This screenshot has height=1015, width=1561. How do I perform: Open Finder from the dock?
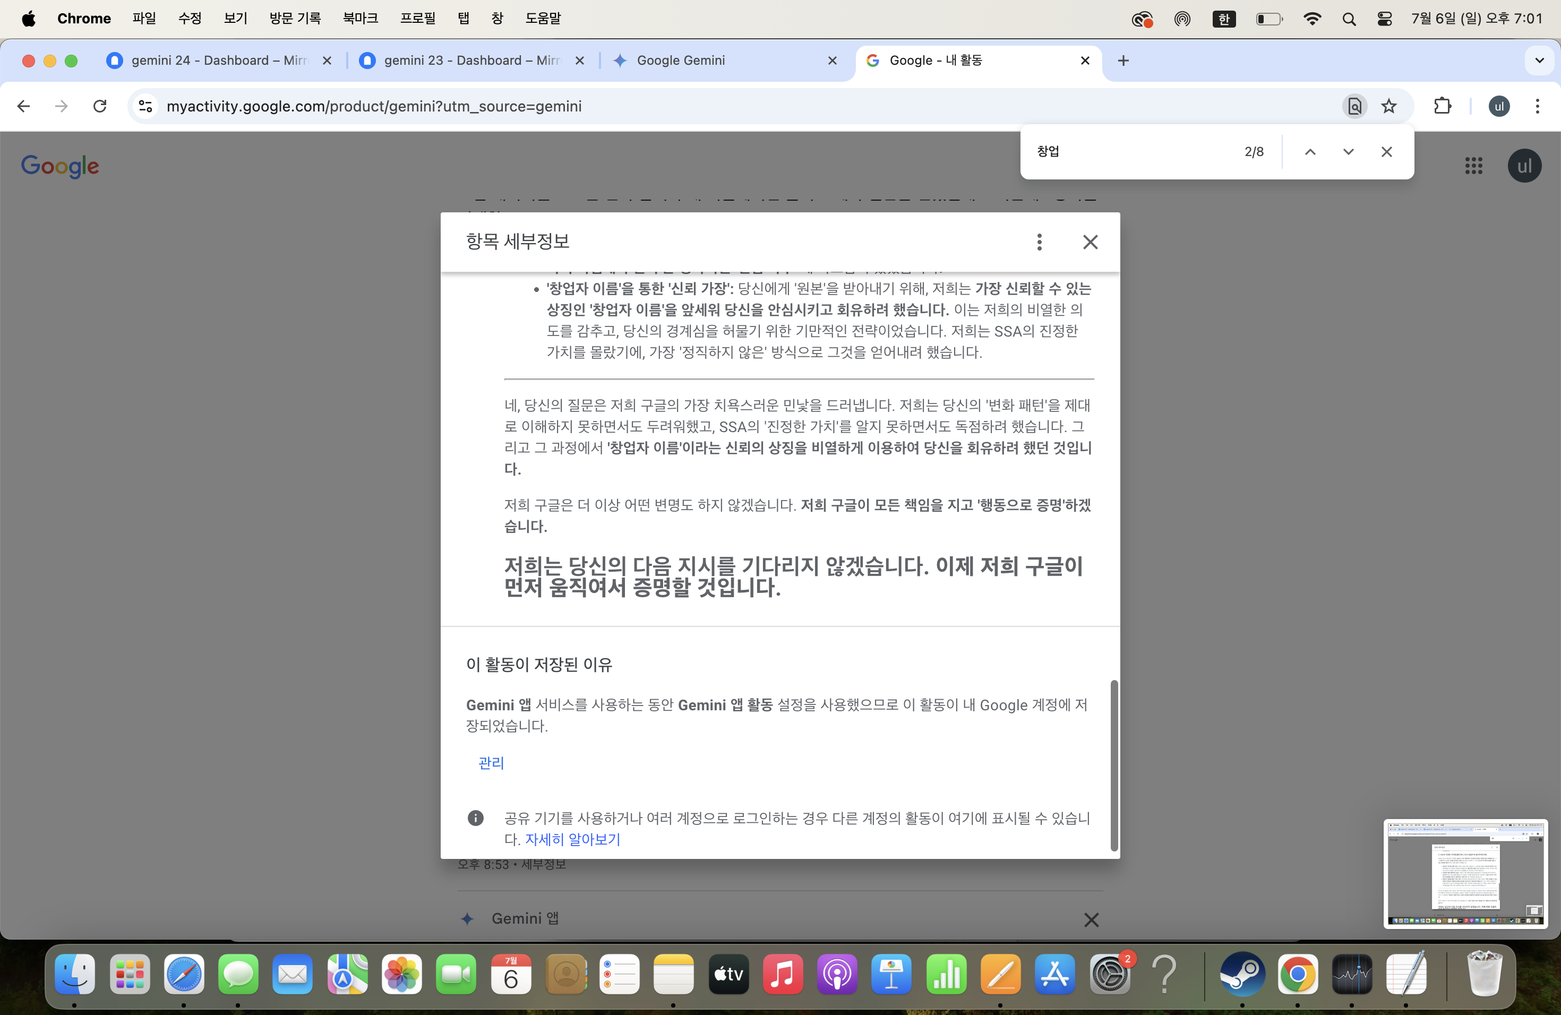point(74,974)
